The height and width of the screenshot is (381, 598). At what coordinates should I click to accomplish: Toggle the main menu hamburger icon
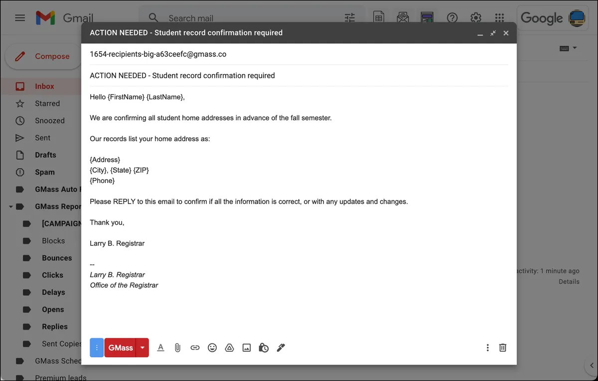tap(20, 18)
